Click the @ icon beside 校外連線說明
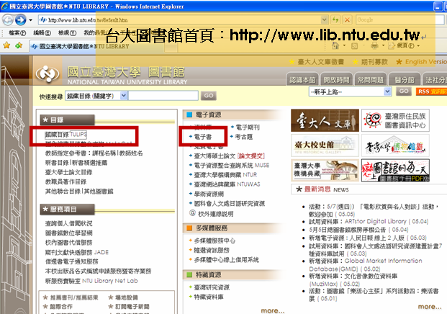The image size is (447, 314). point(192,213)
